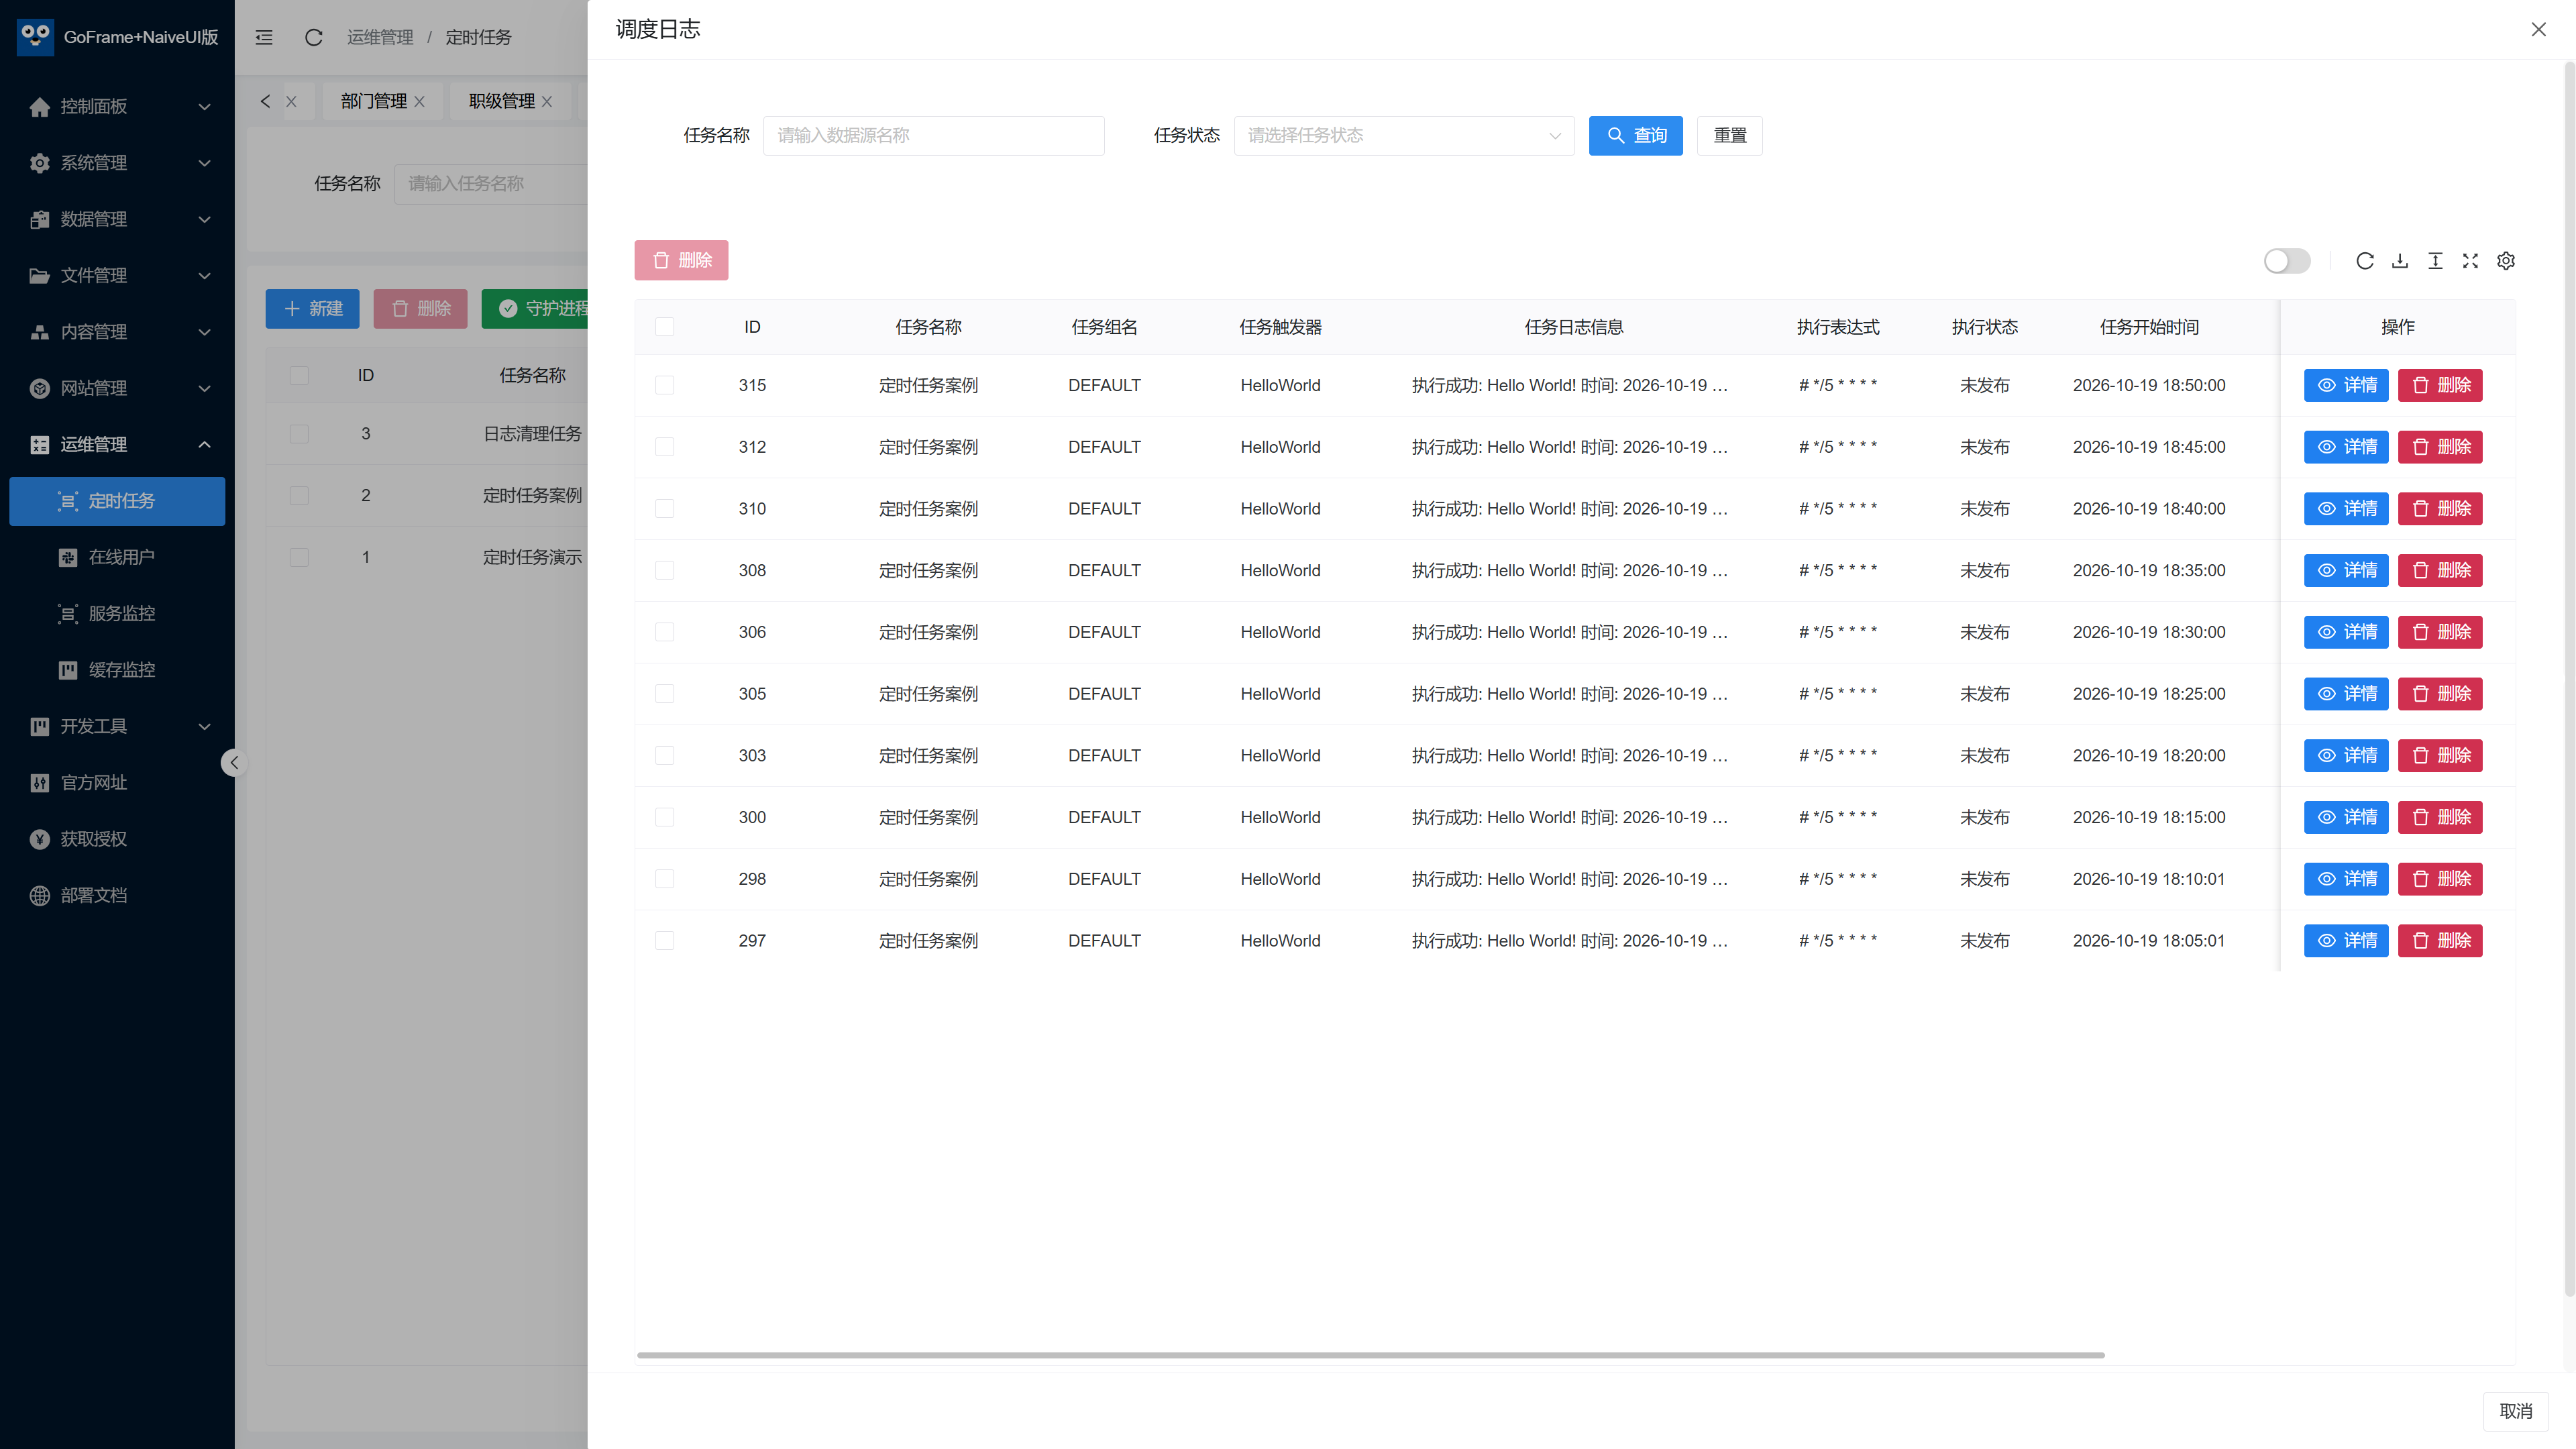Select 服务监控 in the sidebar

[x=117, y=613]
